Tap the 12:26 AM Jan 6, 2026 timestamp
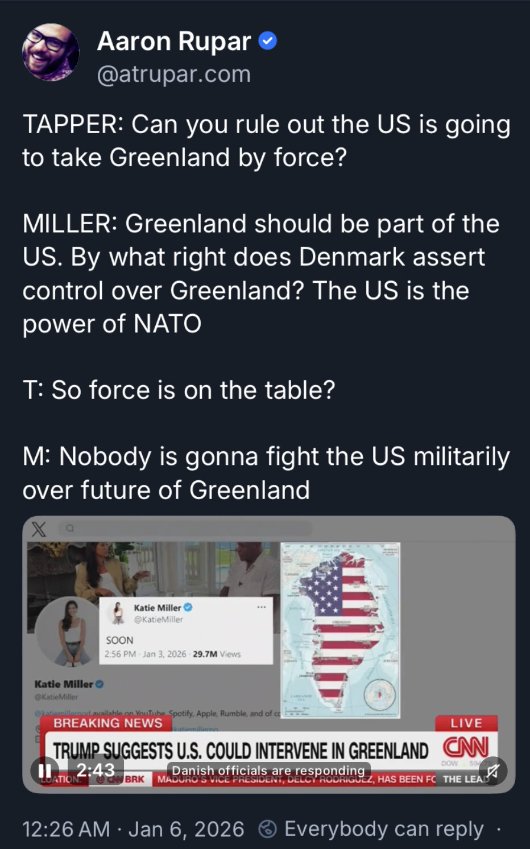Viewport: 530px width, 849px height. (x=133, y=829)
